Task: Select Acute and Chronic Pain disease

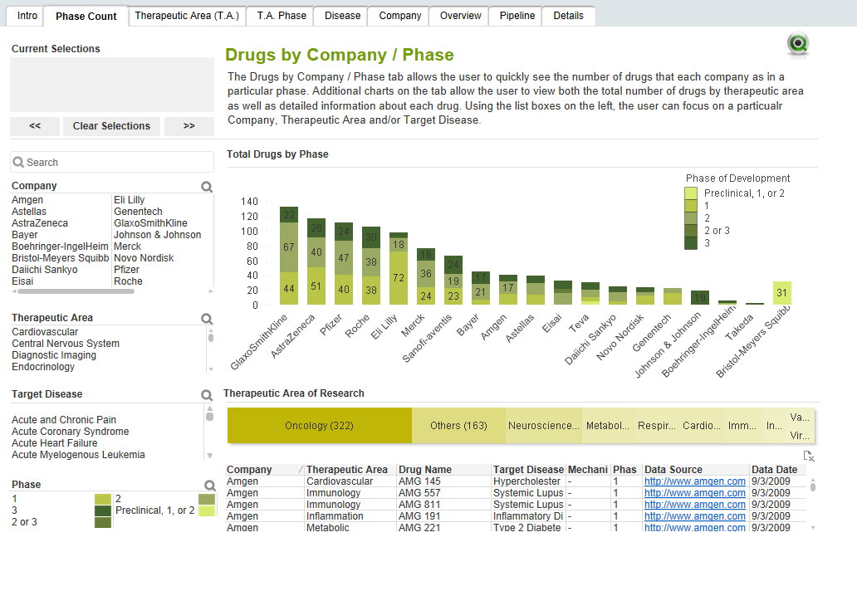Action: (x=64, y=420)
